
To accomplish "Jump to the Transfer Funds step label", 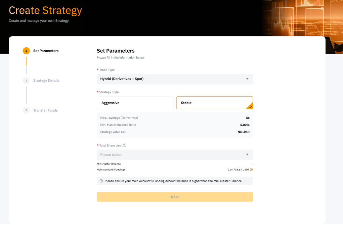I will (45, 110).
